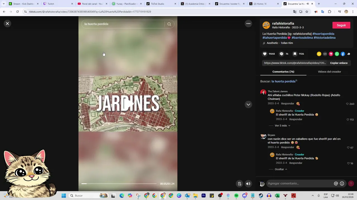Share the video on WhatsApp
The width and height of the screenshot is (357, 200).
pyautogui.click(x=337, y=54)
